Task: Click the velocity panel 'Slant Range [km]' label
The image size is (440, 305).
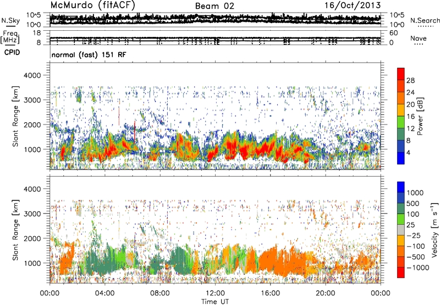Action: click(x=15, y=230)
